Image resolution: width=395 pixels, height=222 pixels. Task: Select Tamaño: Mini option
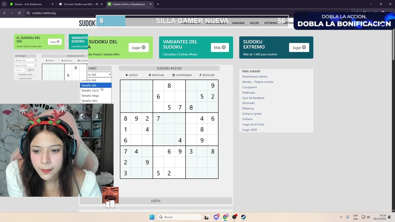pos(96,101)
